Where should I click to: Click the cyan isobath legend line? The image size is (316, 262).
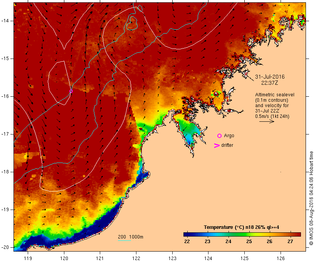pyautogui.click(x=124, y=240)
